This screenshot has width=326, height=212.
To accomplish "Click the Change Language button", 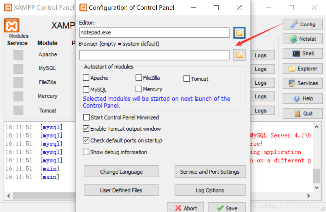I will pyautogui.click(x=121, y=172).
